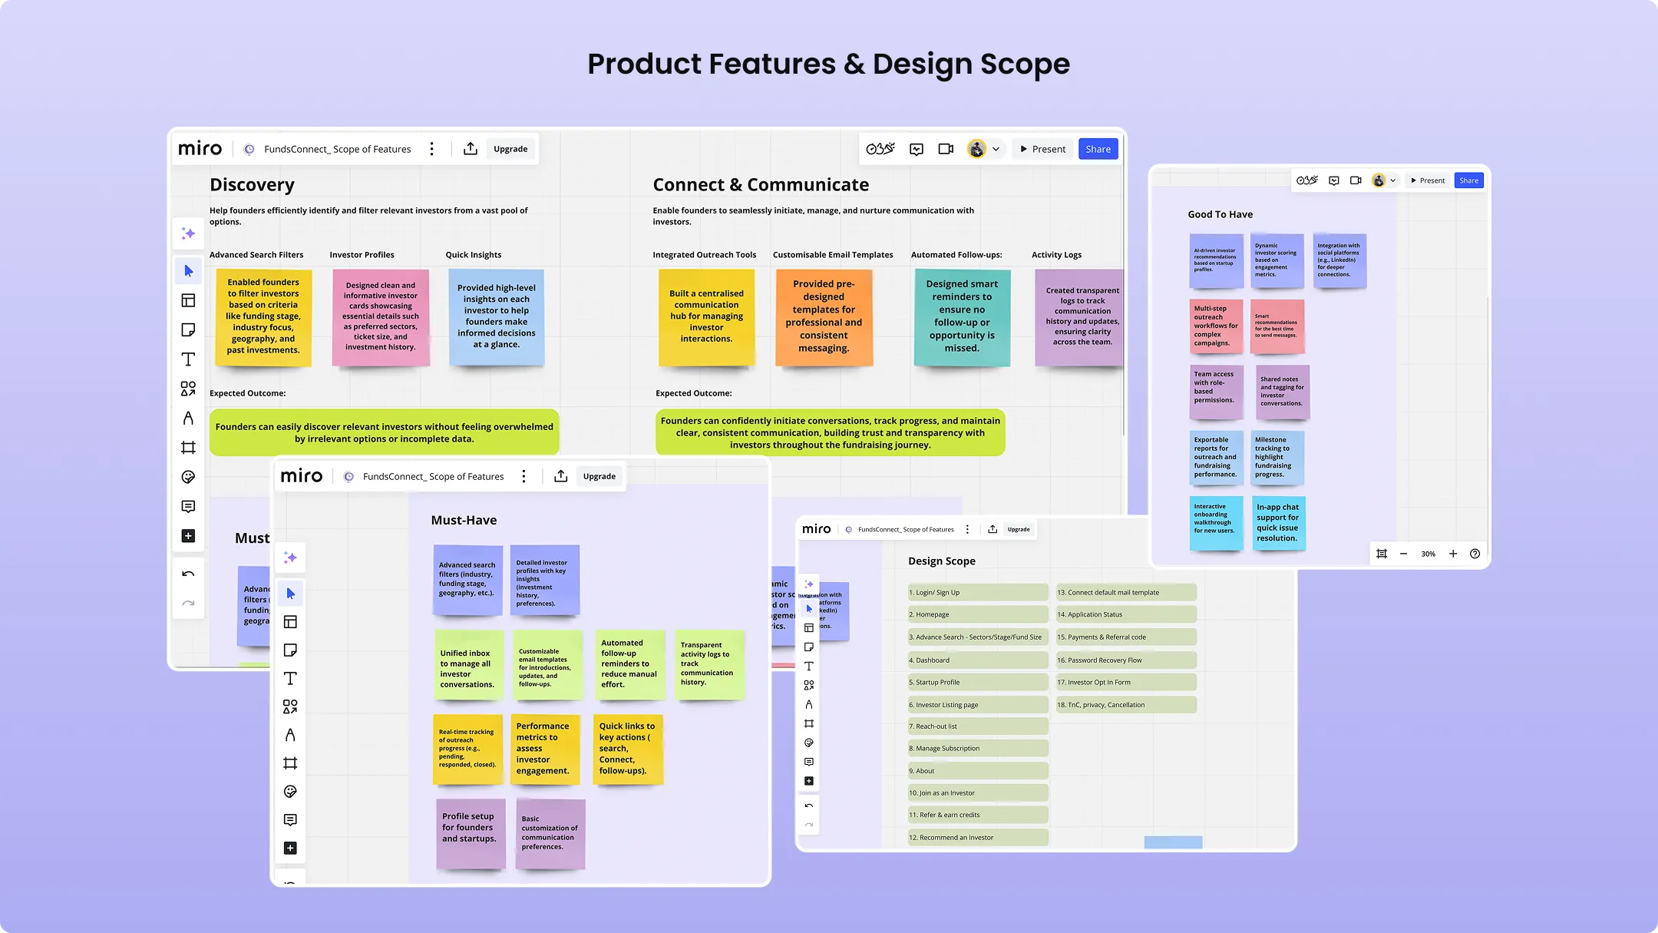Viewport: 1658px width, 933px height.
Task: Select 'Unified inbox' green sticky note
Action: tap(469, 665)
